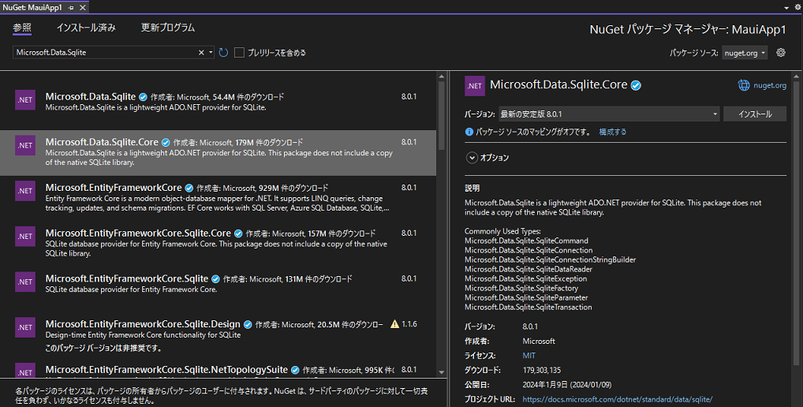Click the EntityFrameworkCore.Sqlite .NET package icon
Image resolution: width=803 pixels, height=407 pixels.
[x=25, y=282]
